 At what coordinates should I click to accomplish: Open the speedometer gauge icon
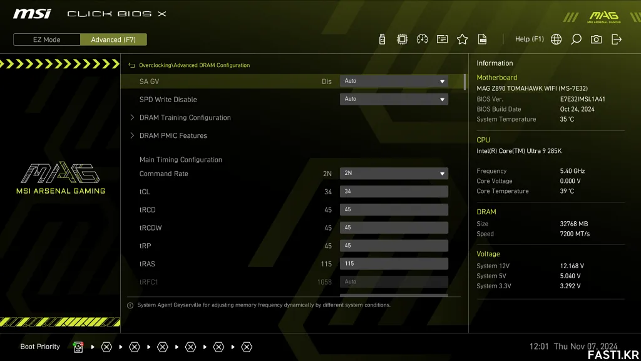click(422, 39)
